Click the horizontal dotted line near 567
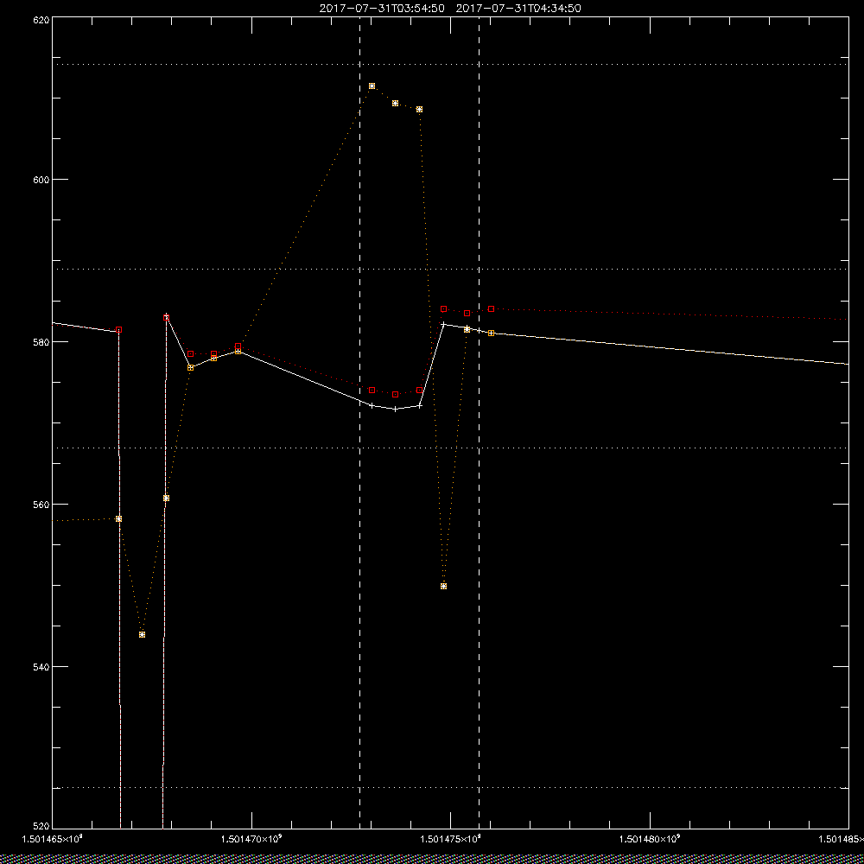The width and height of the screenshot is (864, 864). (x=450, y=448)
